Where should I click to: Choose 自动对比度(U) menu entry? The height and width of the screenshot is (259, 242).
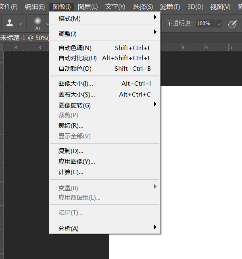click(105, 58)
